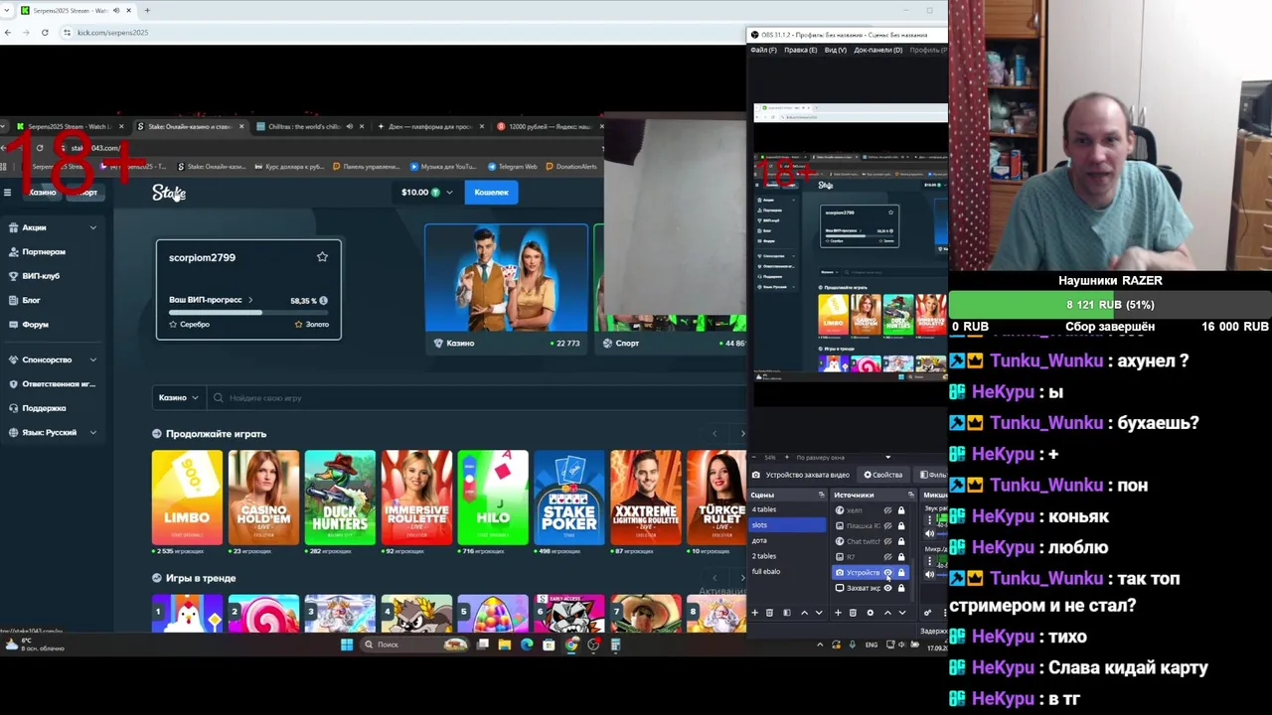Expand the Акции sidebar section
Screen dimensions: 1272x715
[x=92, y=227]
